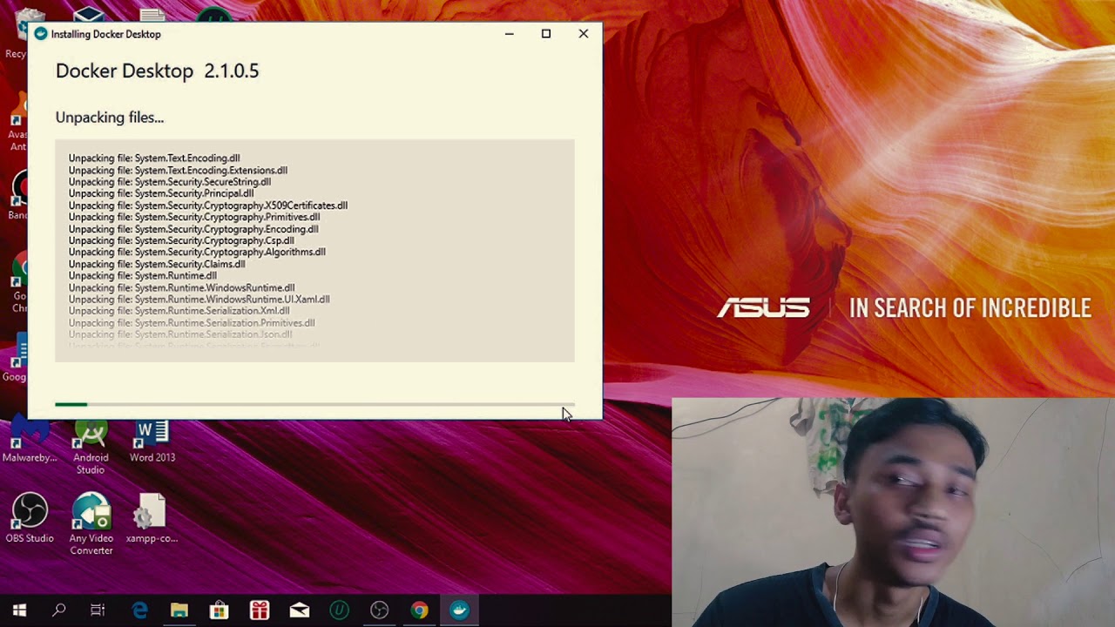Select the xampp-co... file on the desktop
The image size is (1115, 627).
[152, 518]
